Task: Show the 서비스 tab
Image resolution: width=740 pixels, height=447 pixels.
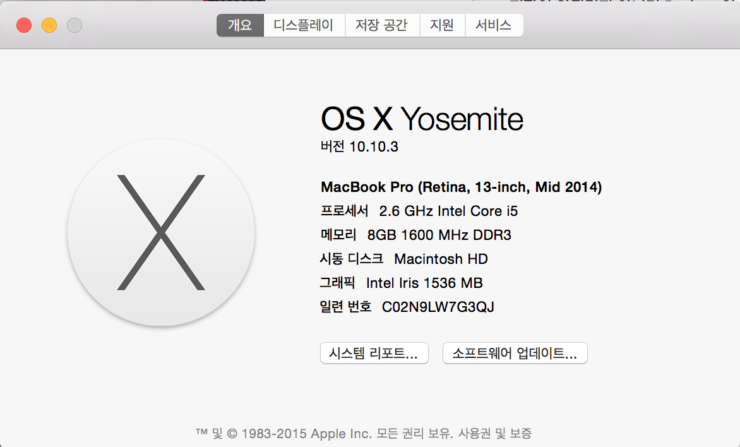Action: [x=494, y=25]
